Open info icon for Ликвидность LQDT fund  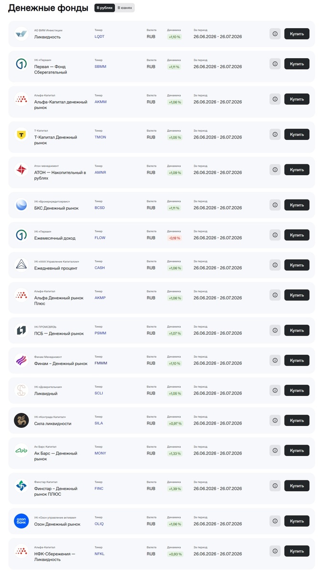tap(275, 33)
